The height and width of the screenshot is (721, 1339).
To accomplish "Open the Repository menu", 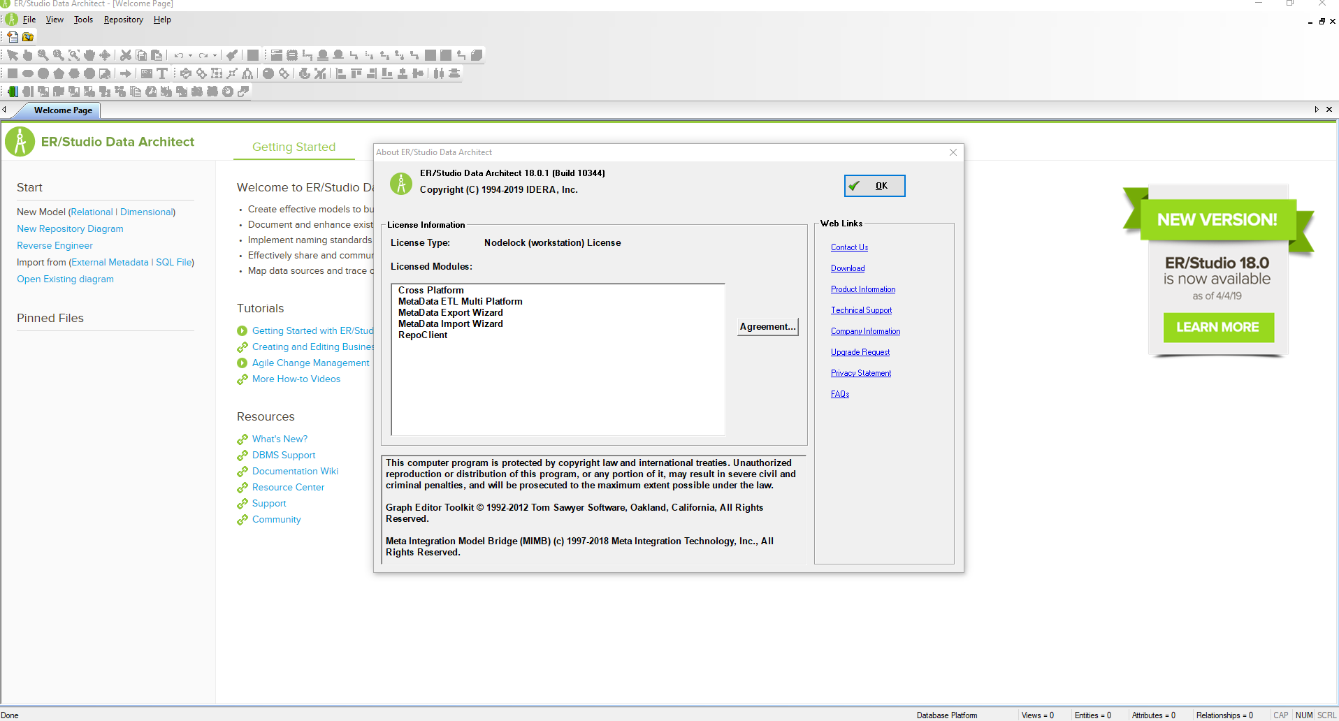I will (x=124, y=20).
